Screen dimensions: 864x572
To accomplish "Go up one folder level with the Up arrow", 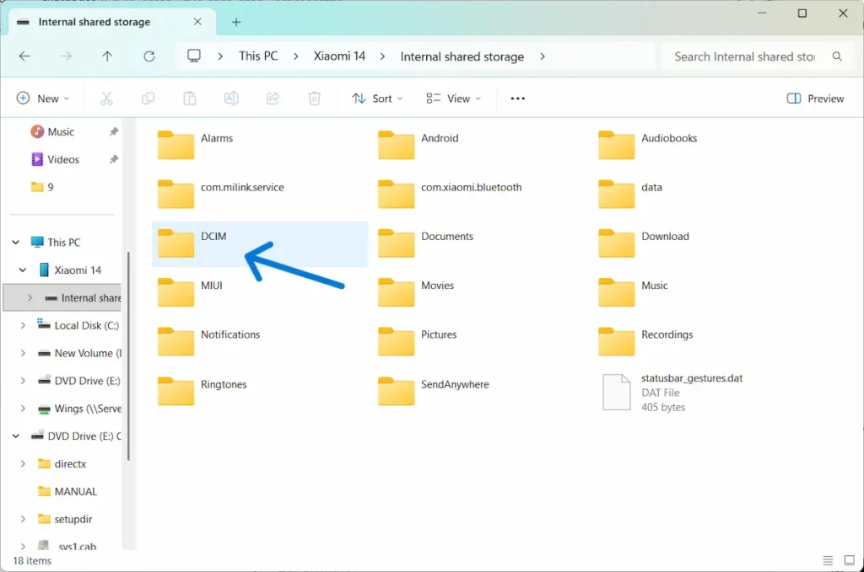I will [x=107, y=56].
